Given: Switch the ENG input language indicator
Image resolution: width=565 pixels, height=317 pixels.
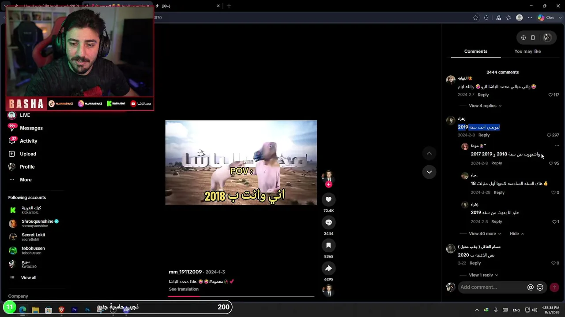Looking at the screenshot, I should click(x=516, y=310).
